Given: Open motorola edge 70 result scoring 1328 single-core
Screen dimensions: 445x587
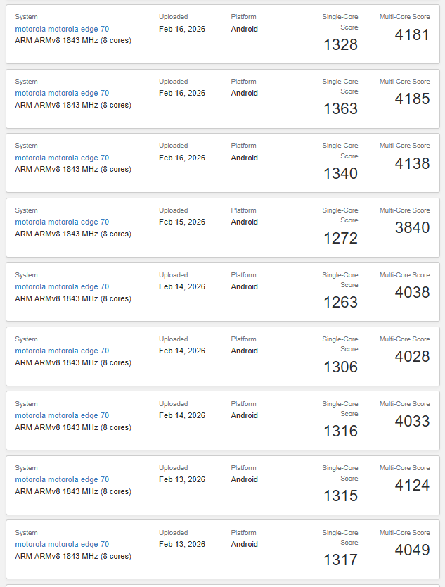Looking at the screenshot, I should coord(62,30).
